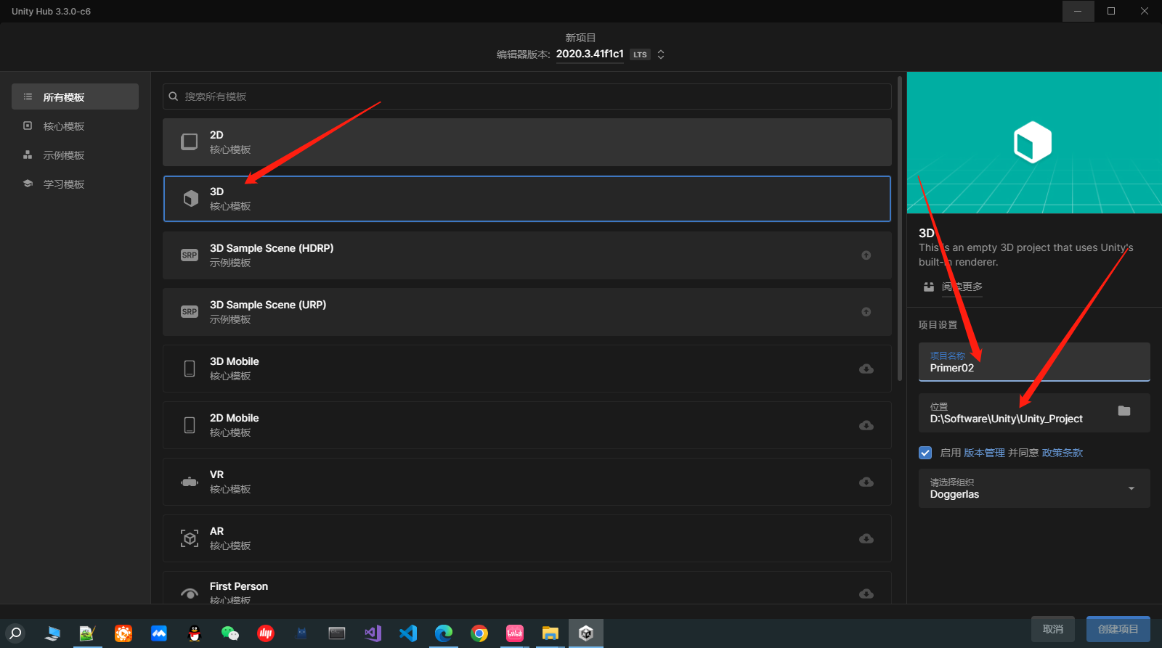This screenshot has width=1162, height=653.
Task: Click Cancel (取消) button
Action: [x=1053, y=629]
